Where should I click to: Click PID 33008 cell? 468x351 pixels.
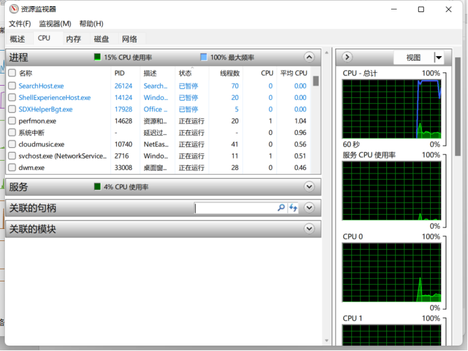(x=124, y=167)
